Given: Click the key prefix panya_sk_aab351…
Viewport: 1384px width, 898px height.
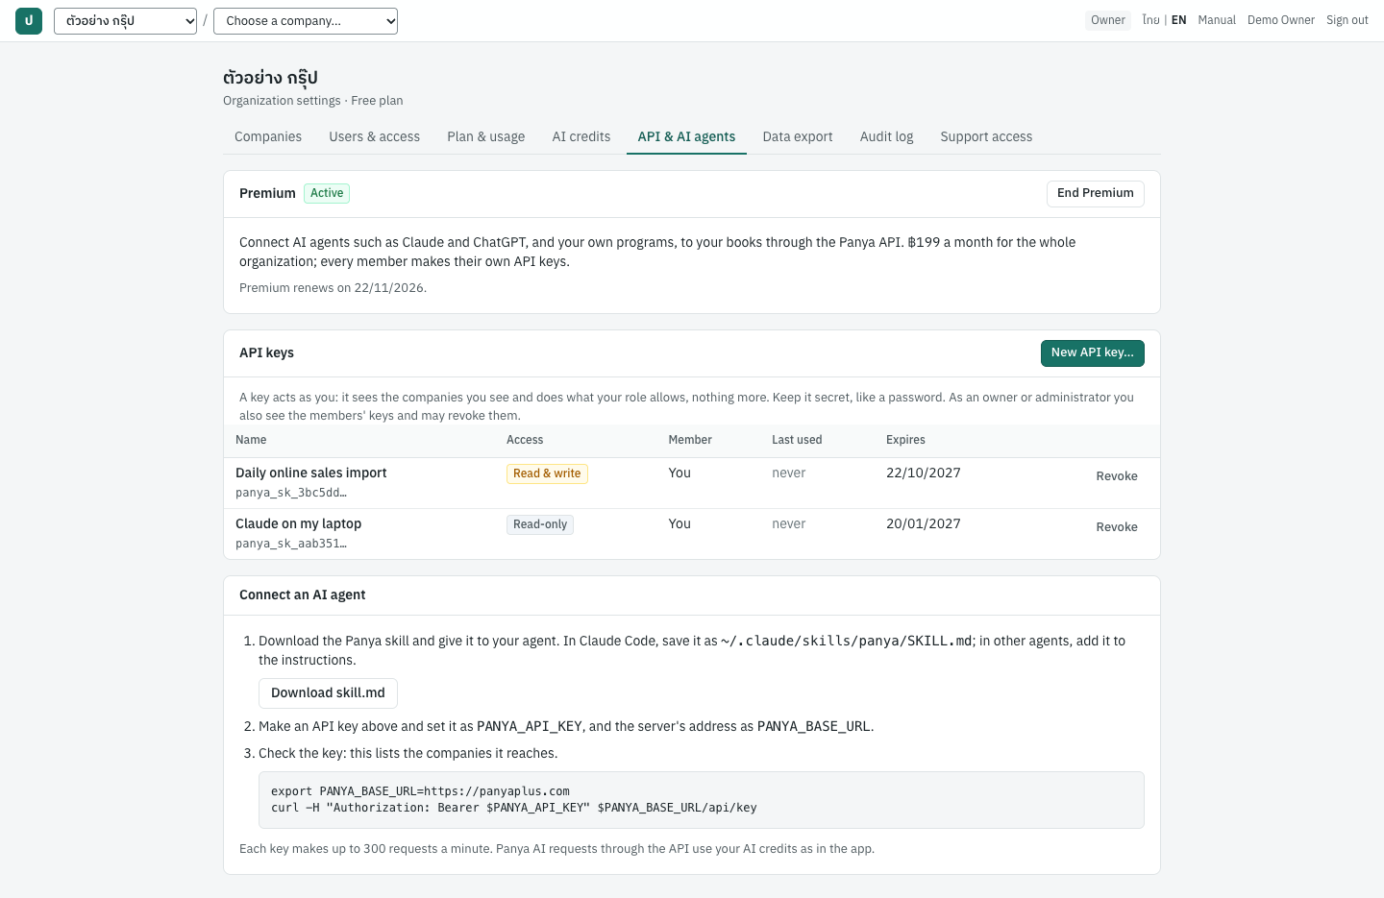Looking at the screenshot, I should tap(291, 544).
